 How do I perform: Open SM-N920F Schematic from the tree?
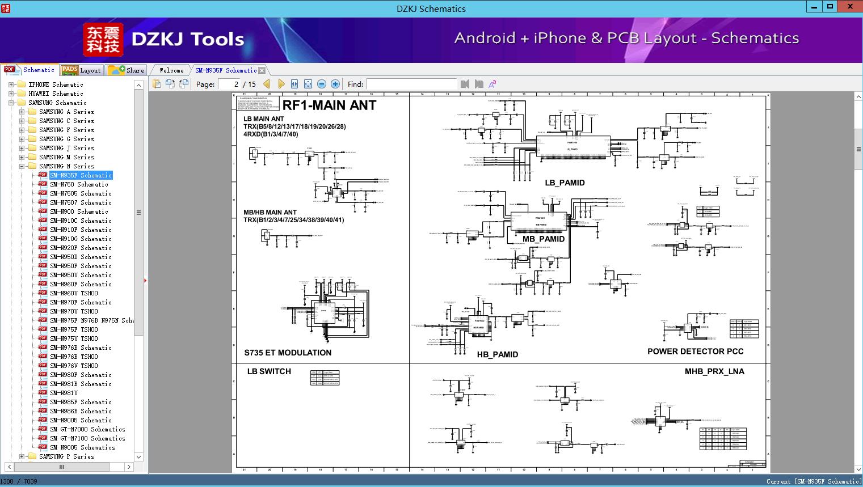(x=81, y=248)
